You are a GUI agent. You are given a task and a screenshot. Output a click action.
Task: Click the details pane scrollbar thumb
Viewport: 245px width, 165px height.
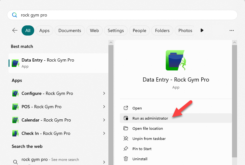[234, 101]
